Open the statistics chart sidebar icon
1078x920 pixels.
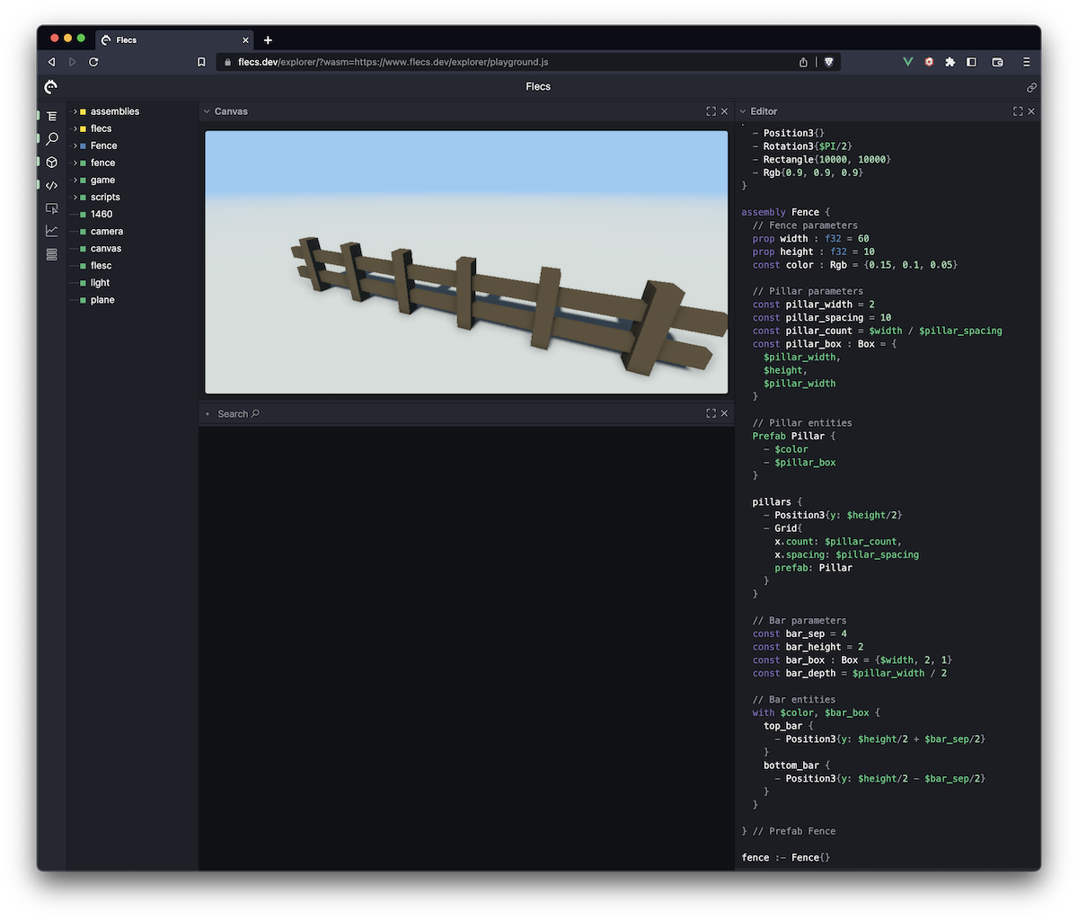click(51, 231)
